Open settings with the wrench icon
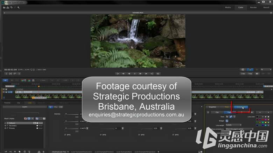273x153 pixels. [x=18, y=7]
